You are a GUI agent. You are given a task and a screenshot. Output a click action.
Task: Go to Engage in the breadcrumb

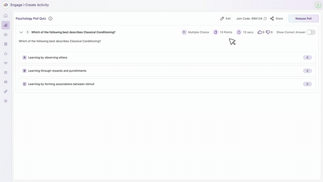coord(16,5)
